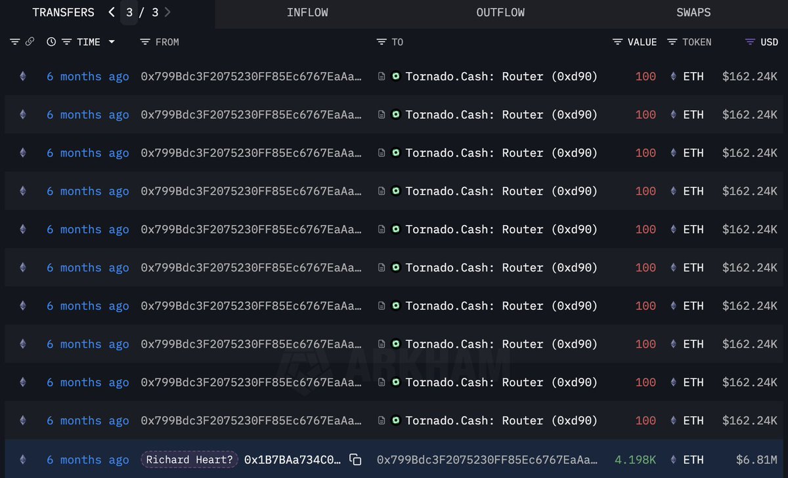
Task: Open the TO column filter
Action: 382,42
